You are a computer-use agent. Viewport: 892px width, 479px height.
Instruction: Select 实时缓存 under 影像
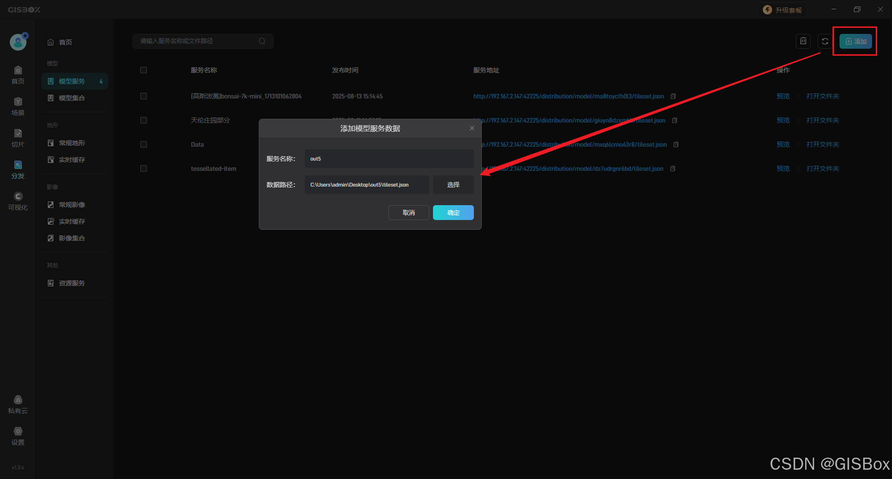(x=75, y=221)
